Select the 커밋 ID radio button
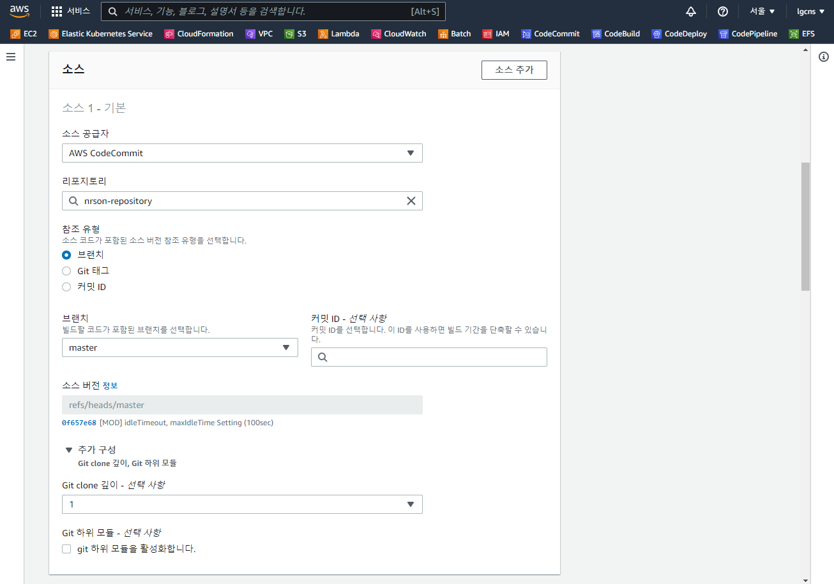834x584 pixels. (66, 287)
